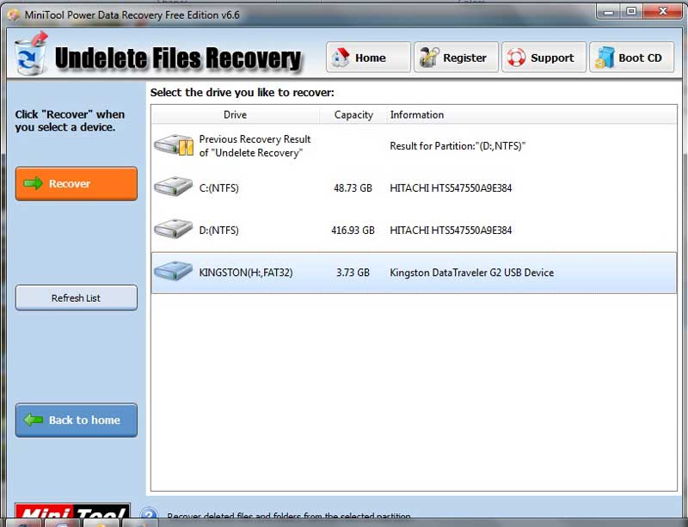This screenshot has height=527, width=688.
Task: Click the D:(NTFS) drive icon
Action: [174, 229]
